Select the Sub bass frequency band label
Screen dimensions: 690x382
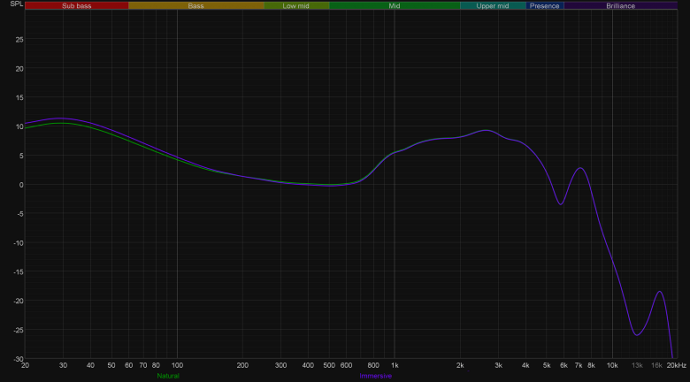77,5
